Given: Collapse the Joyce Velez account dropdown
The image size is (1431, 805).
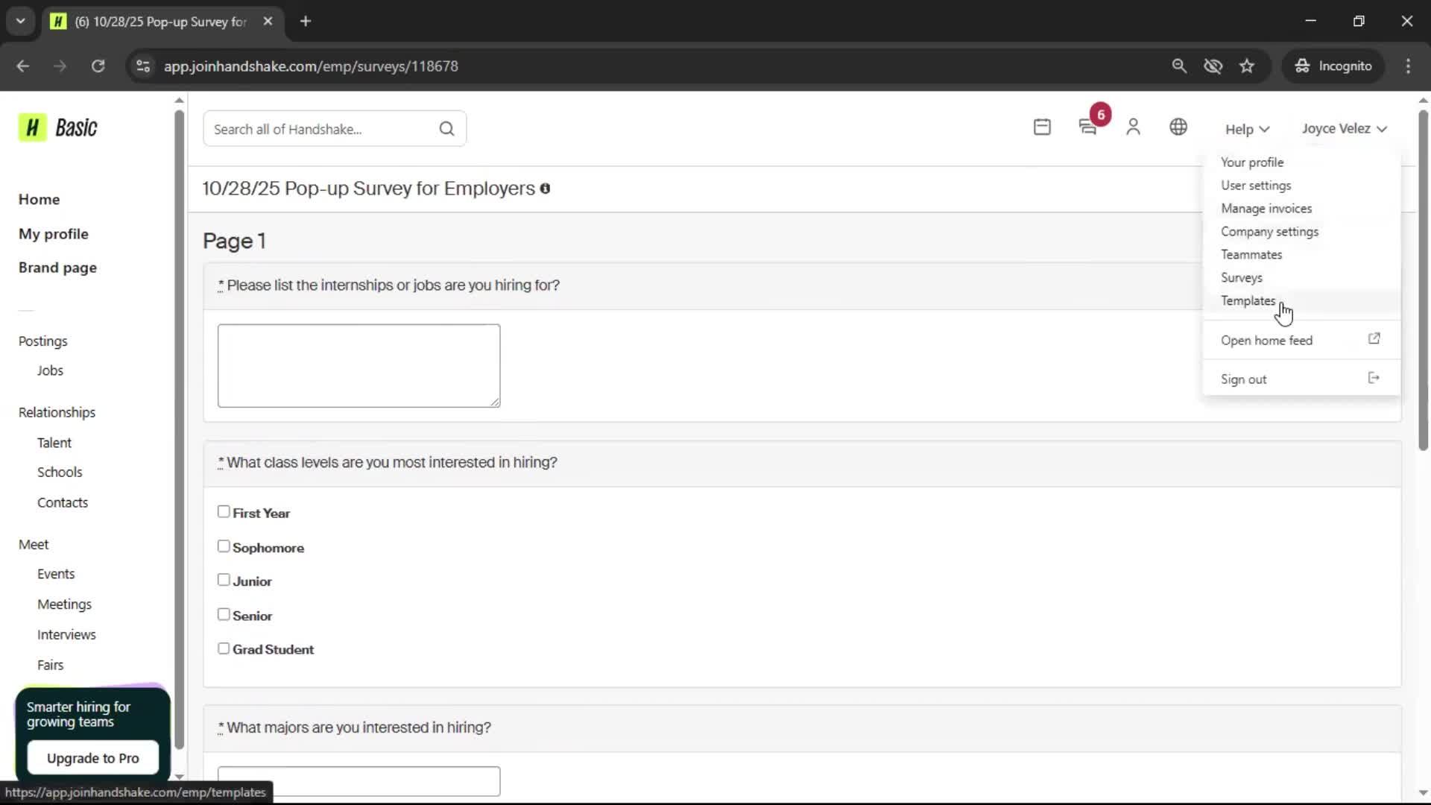Looking at the screenshot, I should tap(1344, 128).
